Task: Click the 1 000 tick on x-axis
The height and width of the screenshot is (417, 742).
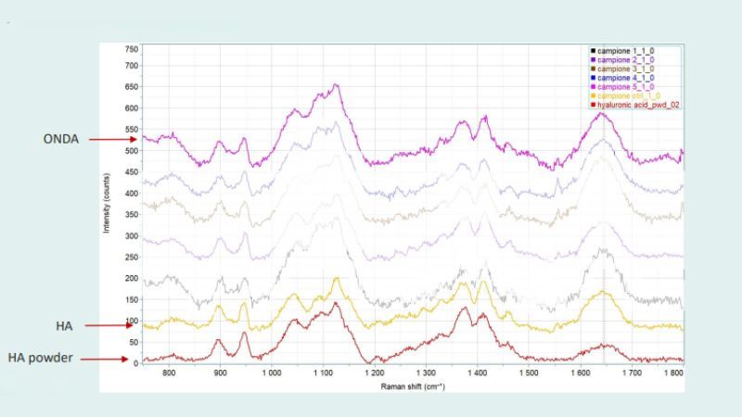Action: click(271, 373)
